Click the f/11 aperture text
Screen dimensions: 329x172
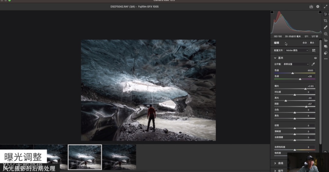306,36
